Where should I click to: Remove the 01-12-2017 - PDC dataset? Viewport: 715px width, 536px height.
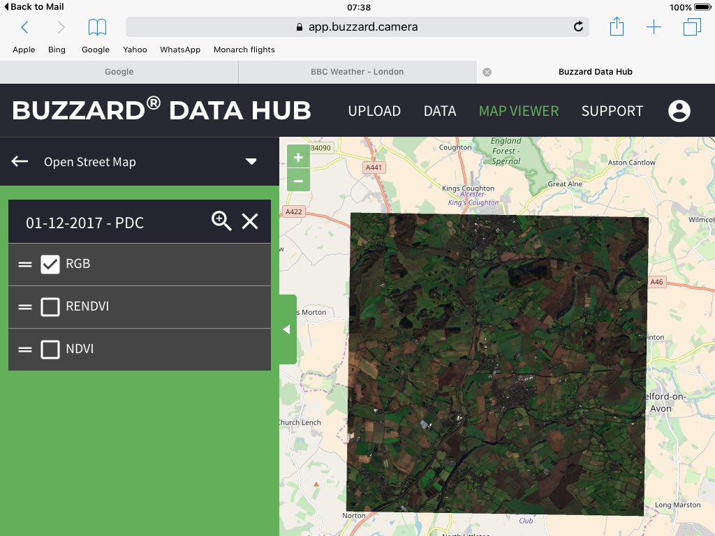point(250,221)
